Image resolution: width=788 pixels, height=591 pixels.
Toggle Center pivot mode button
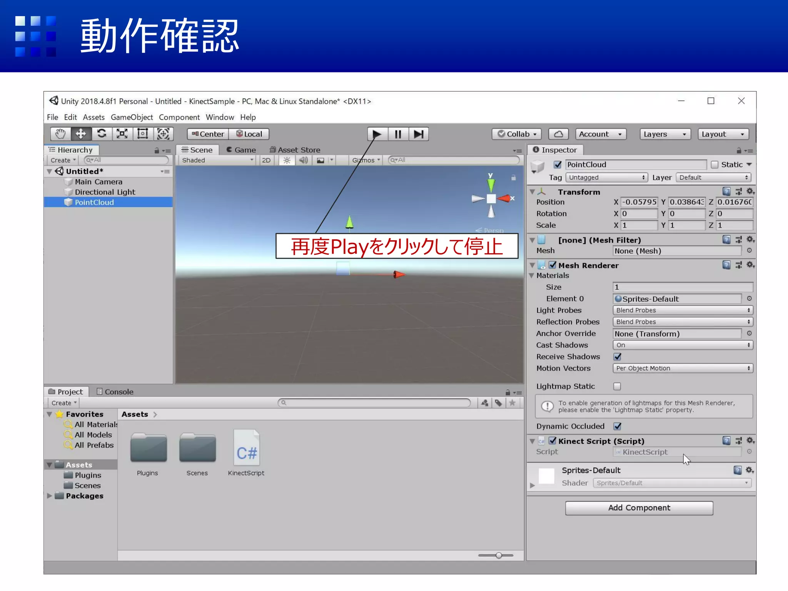[x=208, y=134]
